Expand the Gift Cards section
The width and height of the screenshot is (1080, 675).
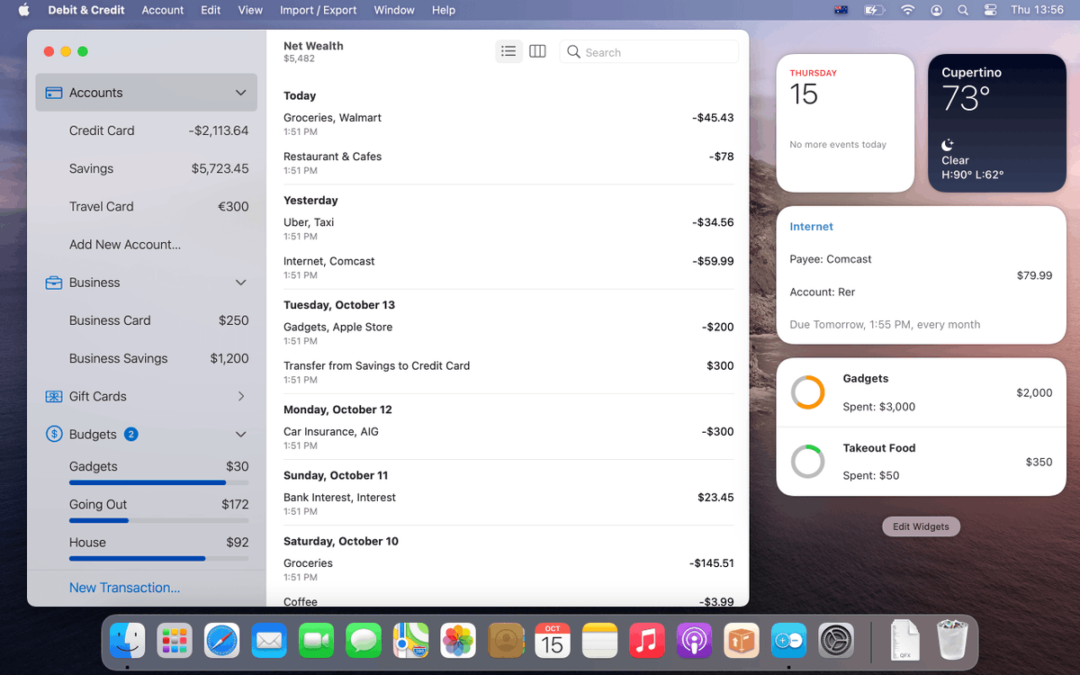tap(240, 396)
